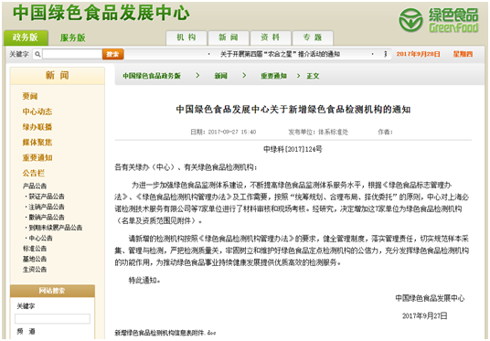Viewport: 490px width, 341px height.
Task: Select 产品公告 in sidebar
Action: pyautogui.click(x=35, y=186)
